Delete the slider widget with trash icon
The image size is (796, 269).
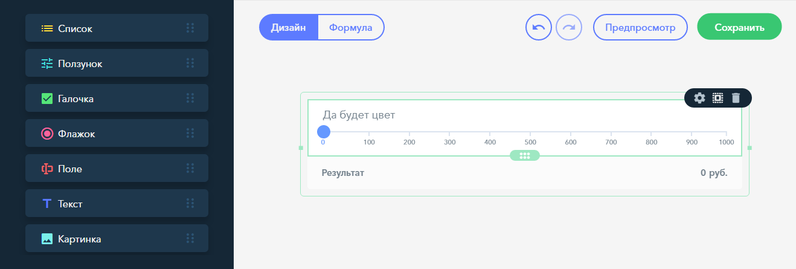click(735, 98)
